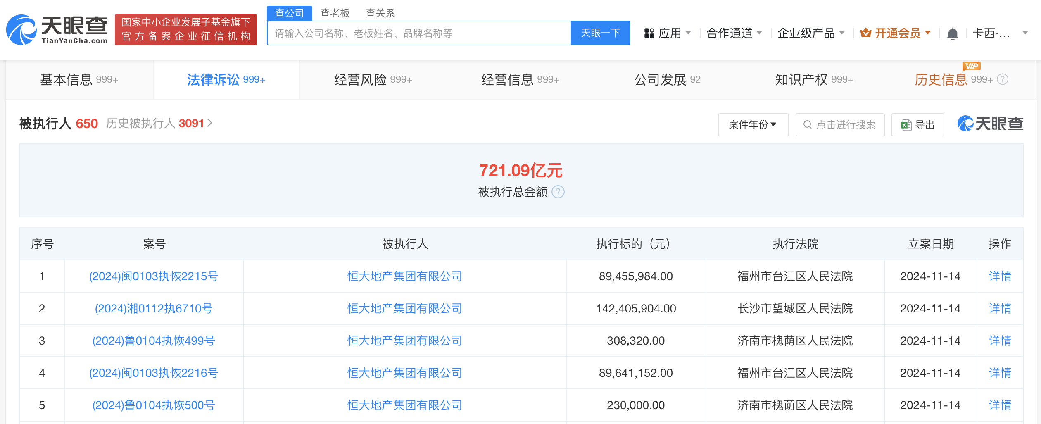The width and height of the screenshot is (1041, 424).
Task: Click the magnifier icon in 点击进行搜索
Action: (x=808, y=124)
